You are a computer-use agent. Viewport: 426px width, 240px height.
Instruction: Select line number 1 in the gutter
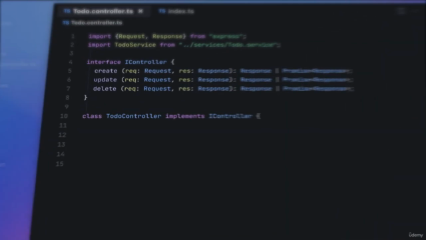(x=73, y=36)
